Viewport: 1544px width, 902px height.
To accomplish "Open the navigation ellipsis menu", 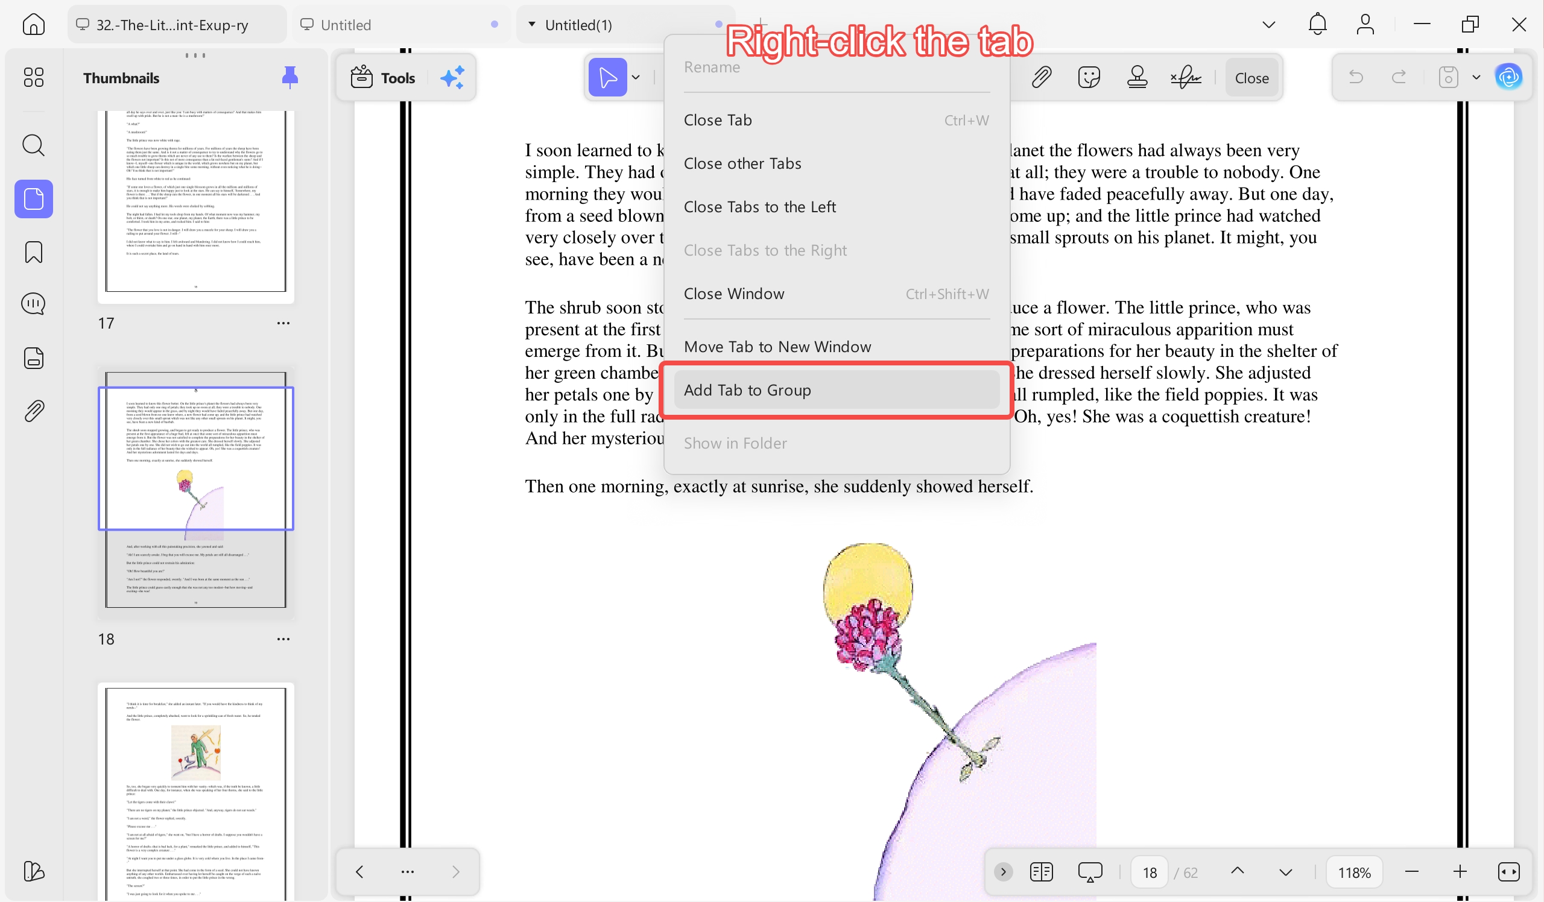I will tap(408, 872).
